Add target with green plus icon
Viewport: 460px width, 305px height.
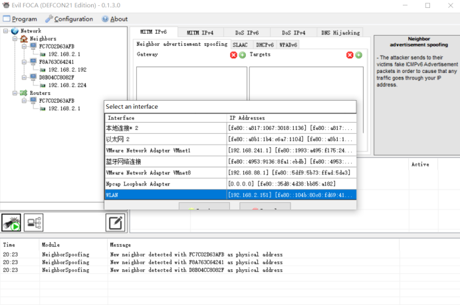click(358, 55)
